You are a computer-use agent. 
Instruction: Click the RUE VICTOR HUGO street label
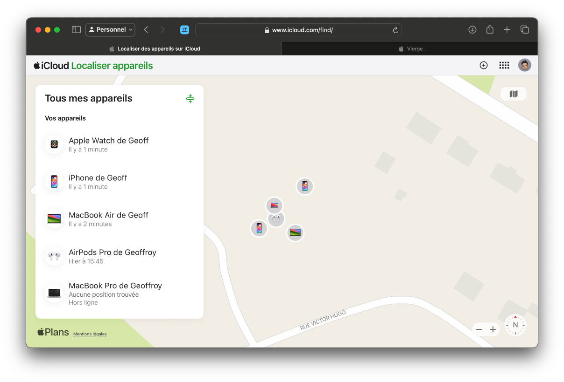[x=323, y=321]
